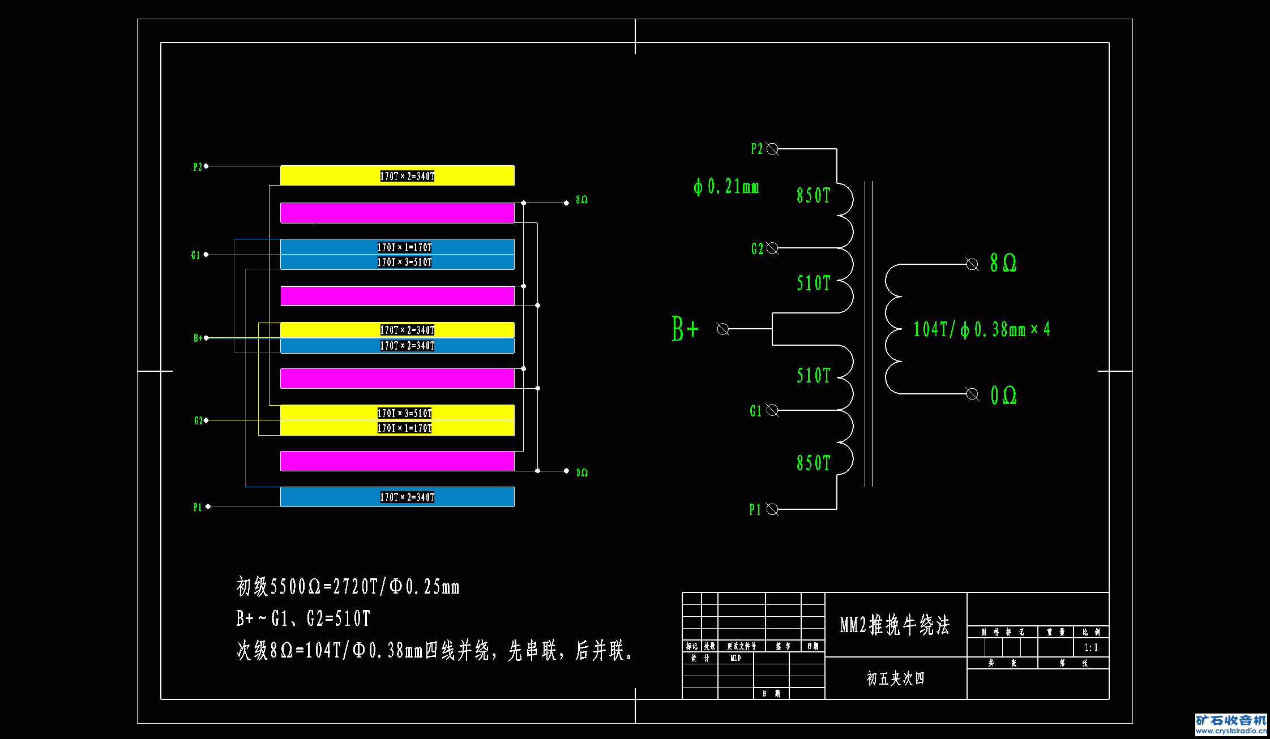Viewport: 1270px width, 739px height.
Task: Click the 510T label near G2
Action: click(813, 283)
